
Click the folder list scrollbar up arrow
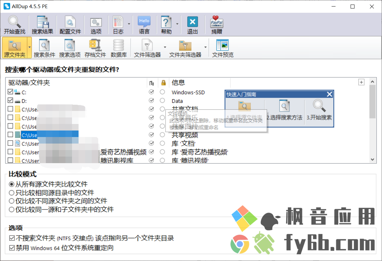pyautogui.click(x=372, y=82)
